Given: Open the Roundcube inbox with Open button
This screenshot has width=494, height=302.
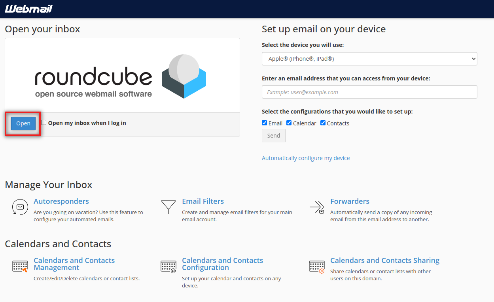Looking at the screenshot, I should (23, 123).
